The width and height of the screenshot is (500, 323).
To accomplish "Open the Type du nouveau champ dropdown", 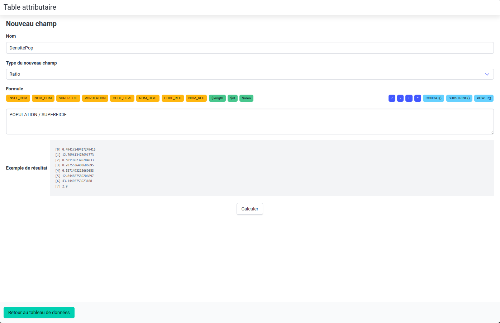I will click(250, 74).
